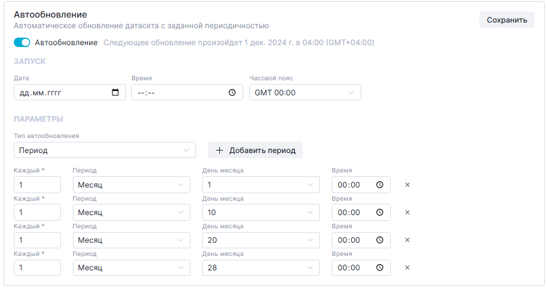Click the clock icon in the launch Время field

click(232, 93)
